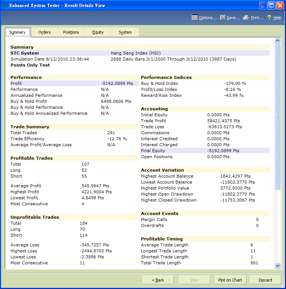Click Total Trade Length value 661
This screenshot has height=289, width=286.
click(254, 263)
